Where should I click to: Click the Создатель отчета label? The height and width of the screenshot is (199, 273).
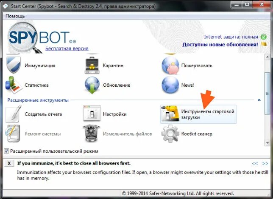pos(43,114)
